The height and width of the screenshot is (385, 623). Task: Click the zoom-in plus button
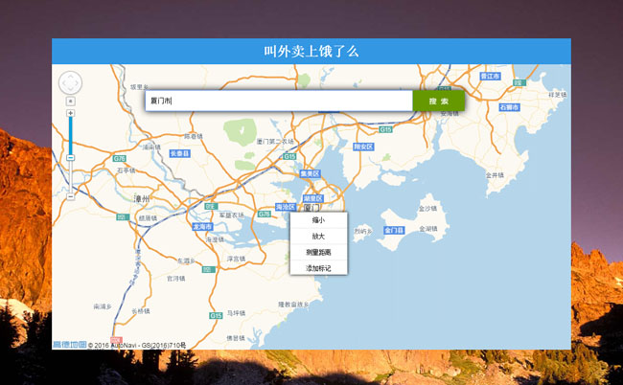coord(71,113)
